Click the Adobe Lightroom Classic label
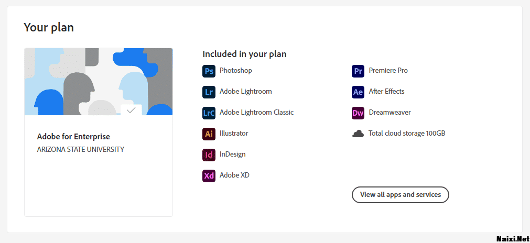 256,113
